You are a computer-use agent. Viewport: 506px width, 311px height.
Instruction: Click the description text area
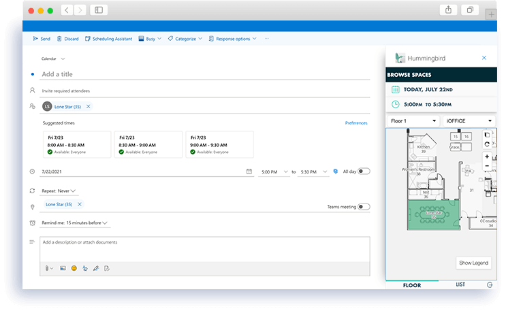(x=205, y=249)
